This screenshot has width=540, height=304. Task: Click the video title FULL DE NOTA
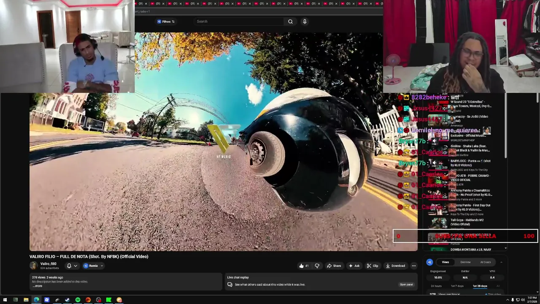89,257
